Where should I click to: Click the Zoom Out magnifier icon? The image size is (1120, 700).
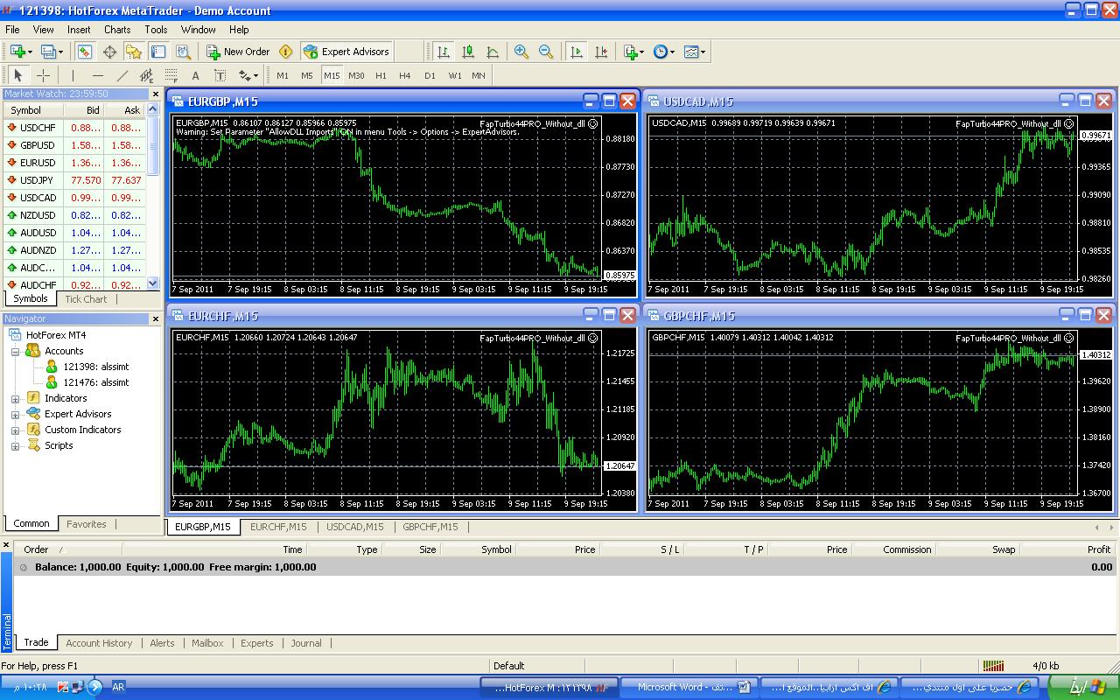[x=546, y=52]
